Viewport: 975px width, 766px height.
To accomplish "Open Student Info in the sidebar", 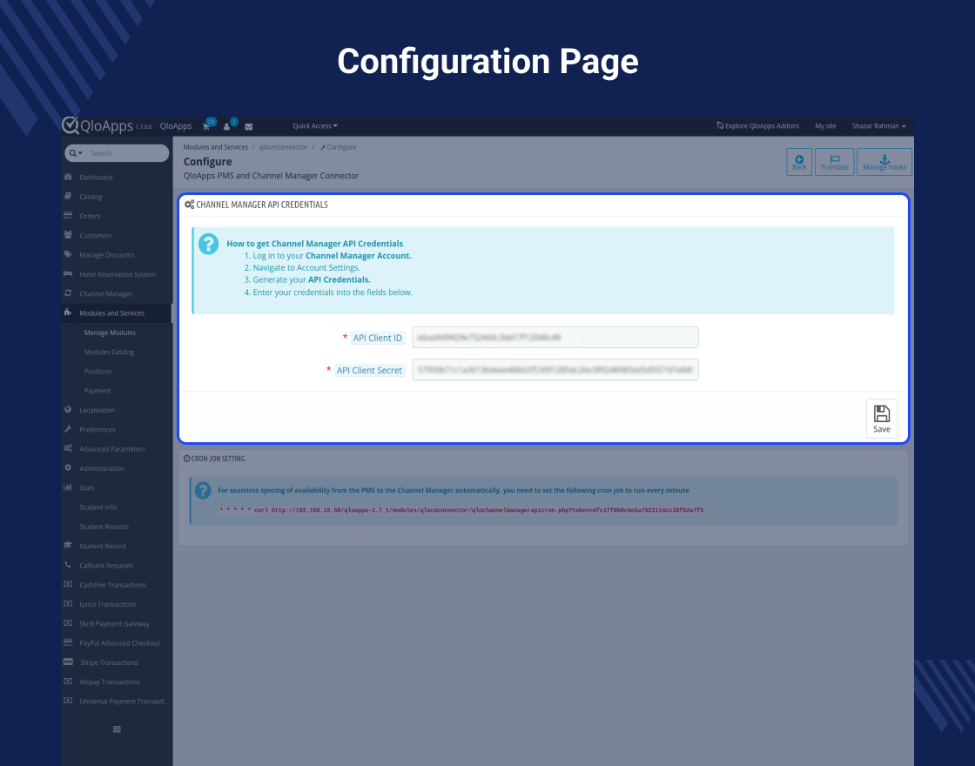I will point(98,507).
